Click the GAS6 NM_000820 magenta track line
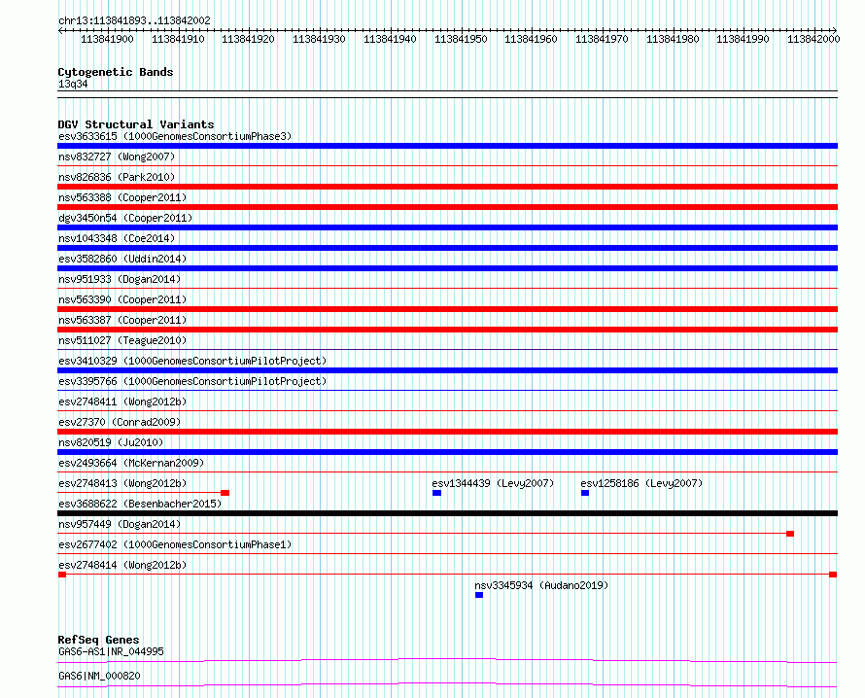The image size is (865, 698). pos(447,684)
